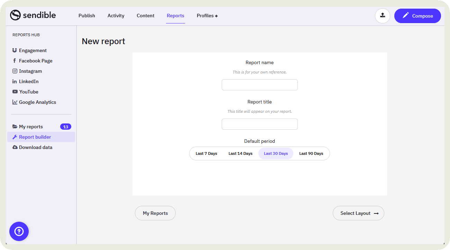Click the Sendible logo icon
The width and height of the screenshot is (450, 250).
tap(16, 15)
